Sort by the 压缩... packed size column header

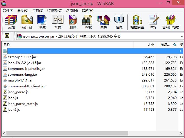[x=167, y=45]
